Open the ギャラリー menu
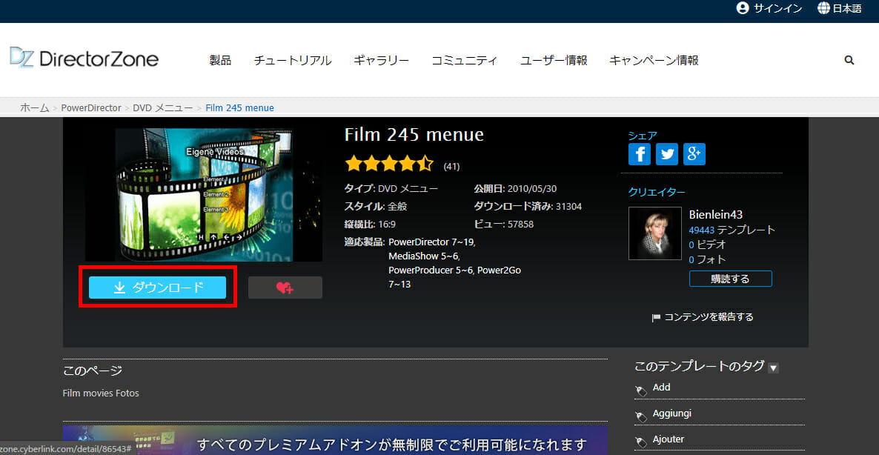Viewport: 879px width, 455px height. coord(381,61)
